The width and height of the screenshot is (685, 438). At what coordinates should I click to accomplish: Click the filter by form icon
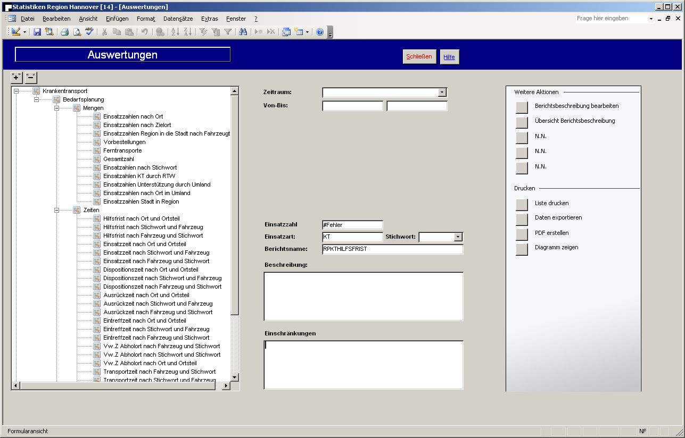[x=215, y=32]
